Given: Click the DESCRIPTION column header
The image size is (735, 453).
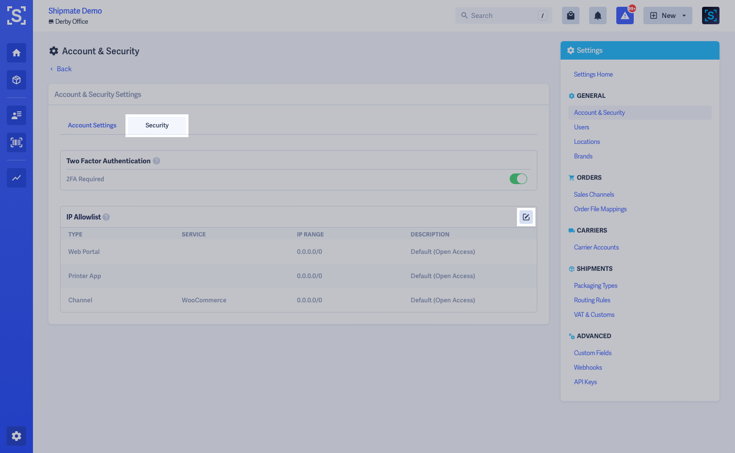Looking at the screenshot, I should [x=430, y=234].
